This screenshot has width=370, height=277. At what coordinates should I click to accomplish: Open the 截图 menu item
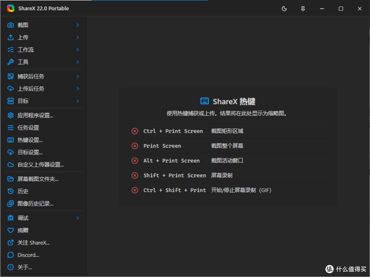(44, 25)
